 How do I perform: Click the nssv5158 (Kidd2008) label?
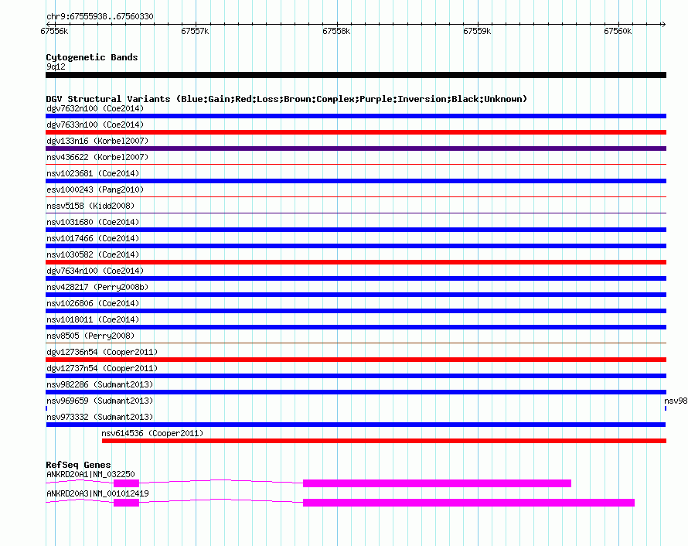click(x=90, y=206)
